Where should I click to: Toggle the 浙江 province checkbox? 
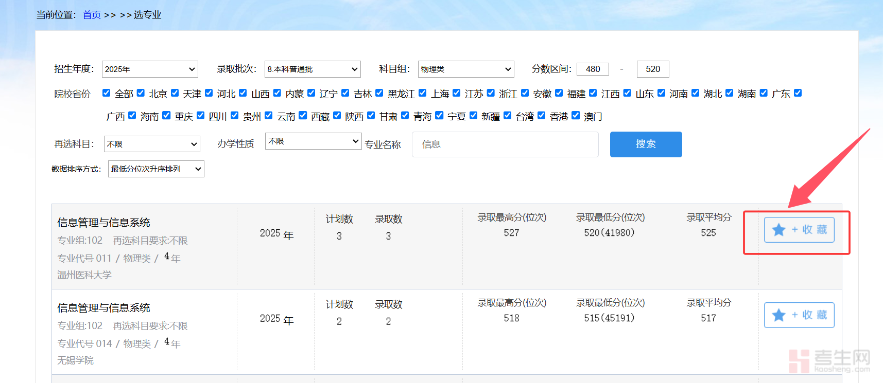coord(491,93)
